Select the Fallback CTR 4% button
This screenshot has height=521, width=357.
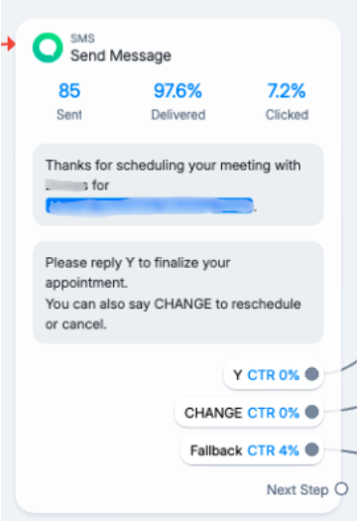click(252, 450)
